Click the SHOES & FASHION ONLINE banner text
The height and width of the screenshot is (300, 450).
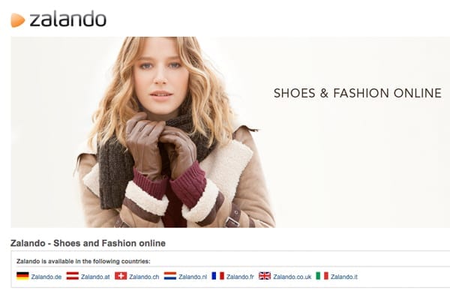pyautogui.click(x=358, y=93)
